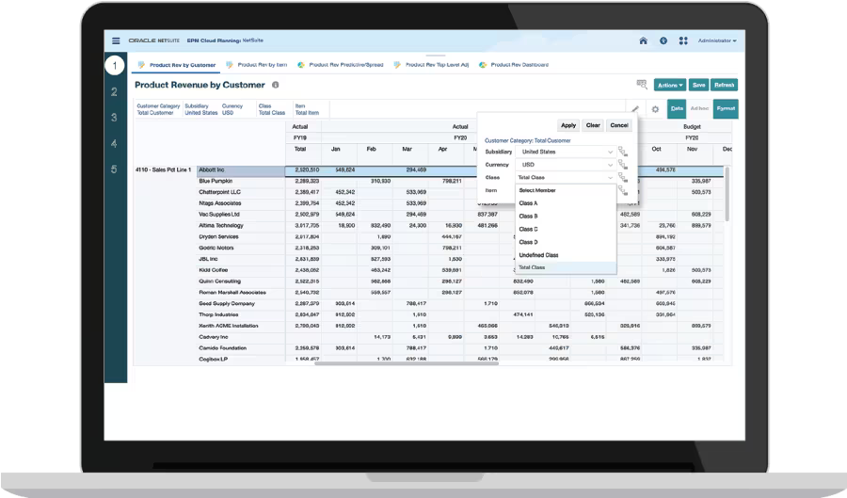Viewport: 847px width, 498px height.
Task: Open the gear settings icon
Action: point(655,109)
